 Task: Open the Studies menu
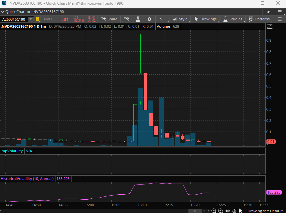tap(233, 19)
